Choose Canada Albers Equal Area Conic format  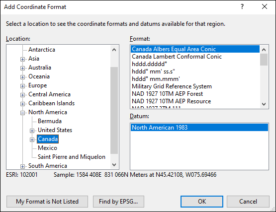(x=195, y=49)
